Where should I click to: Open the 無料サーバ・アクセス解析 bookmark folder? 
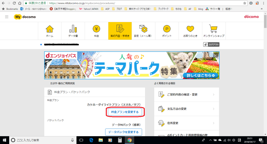[x=138, y=9]
